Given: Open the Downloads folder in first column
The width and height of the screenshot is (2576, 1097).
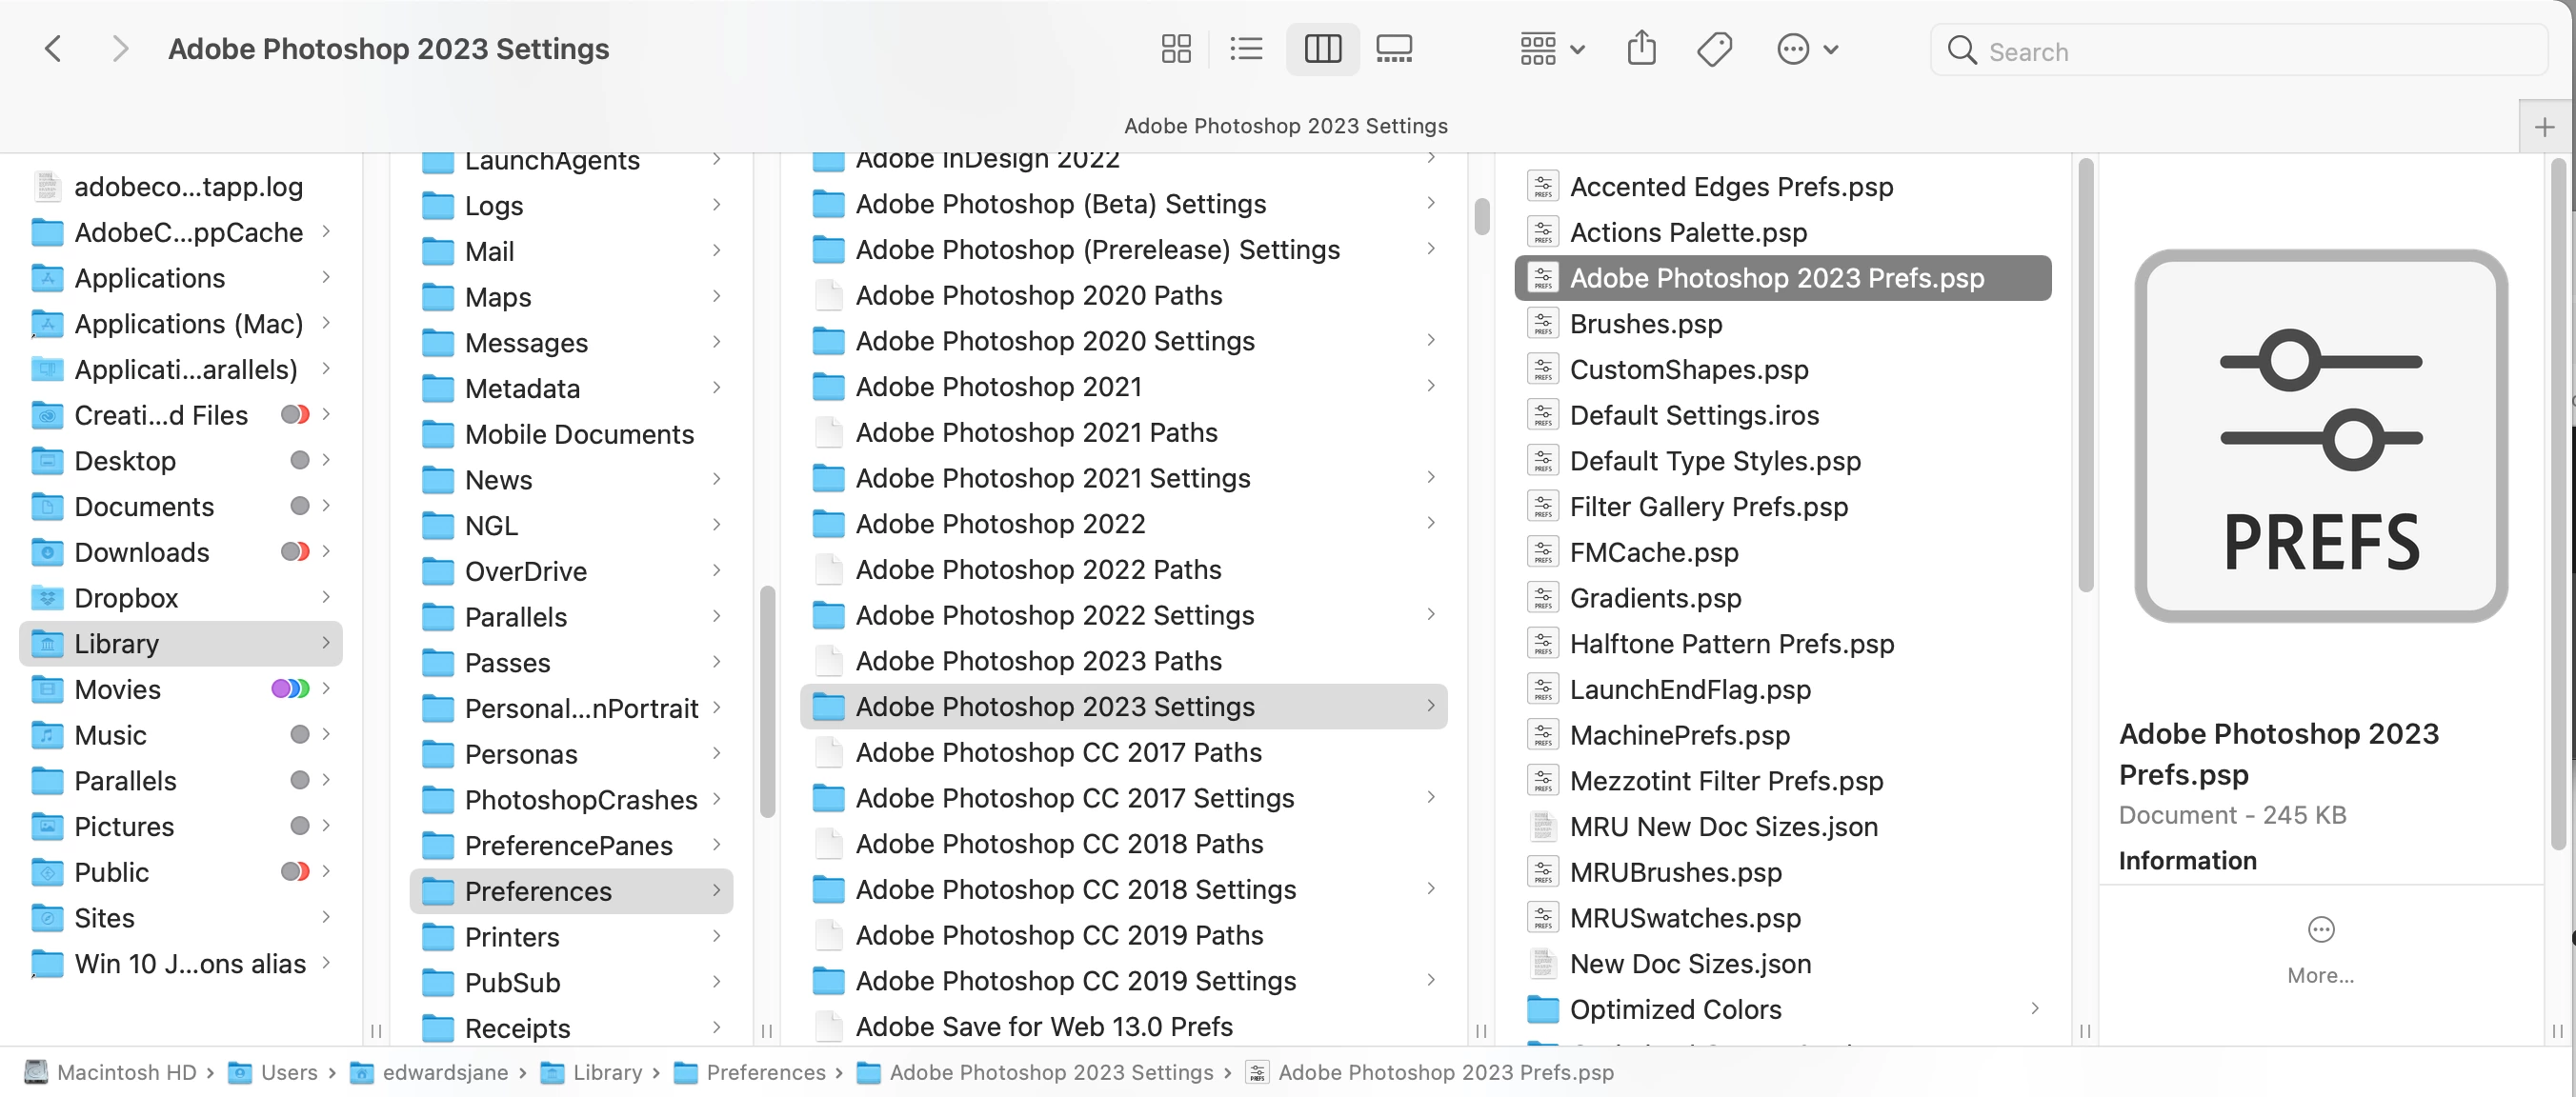Looking at the screenshot, I should [x=141, y=552].
